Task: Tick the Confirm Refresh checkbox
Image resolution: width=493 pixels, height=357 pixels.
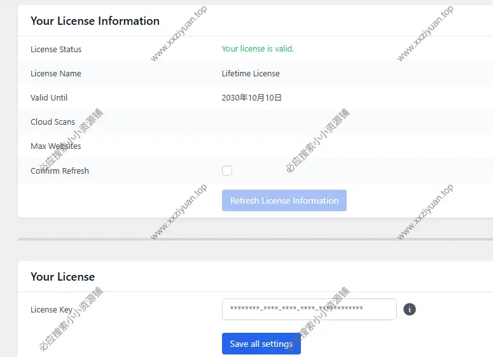Action: click(x=227, y=171)
